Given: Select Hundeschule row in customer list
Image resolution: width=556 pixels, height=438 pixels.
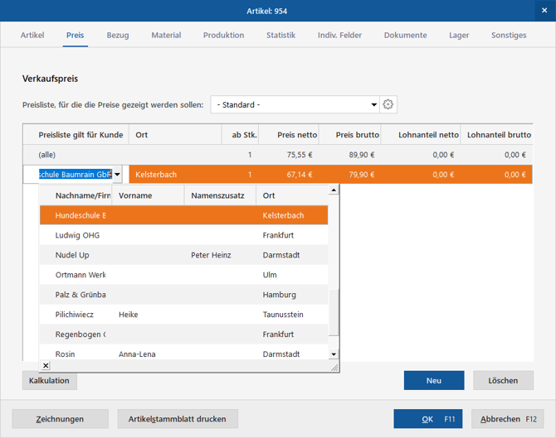Looking at the screenshot, I should point(183,215).
